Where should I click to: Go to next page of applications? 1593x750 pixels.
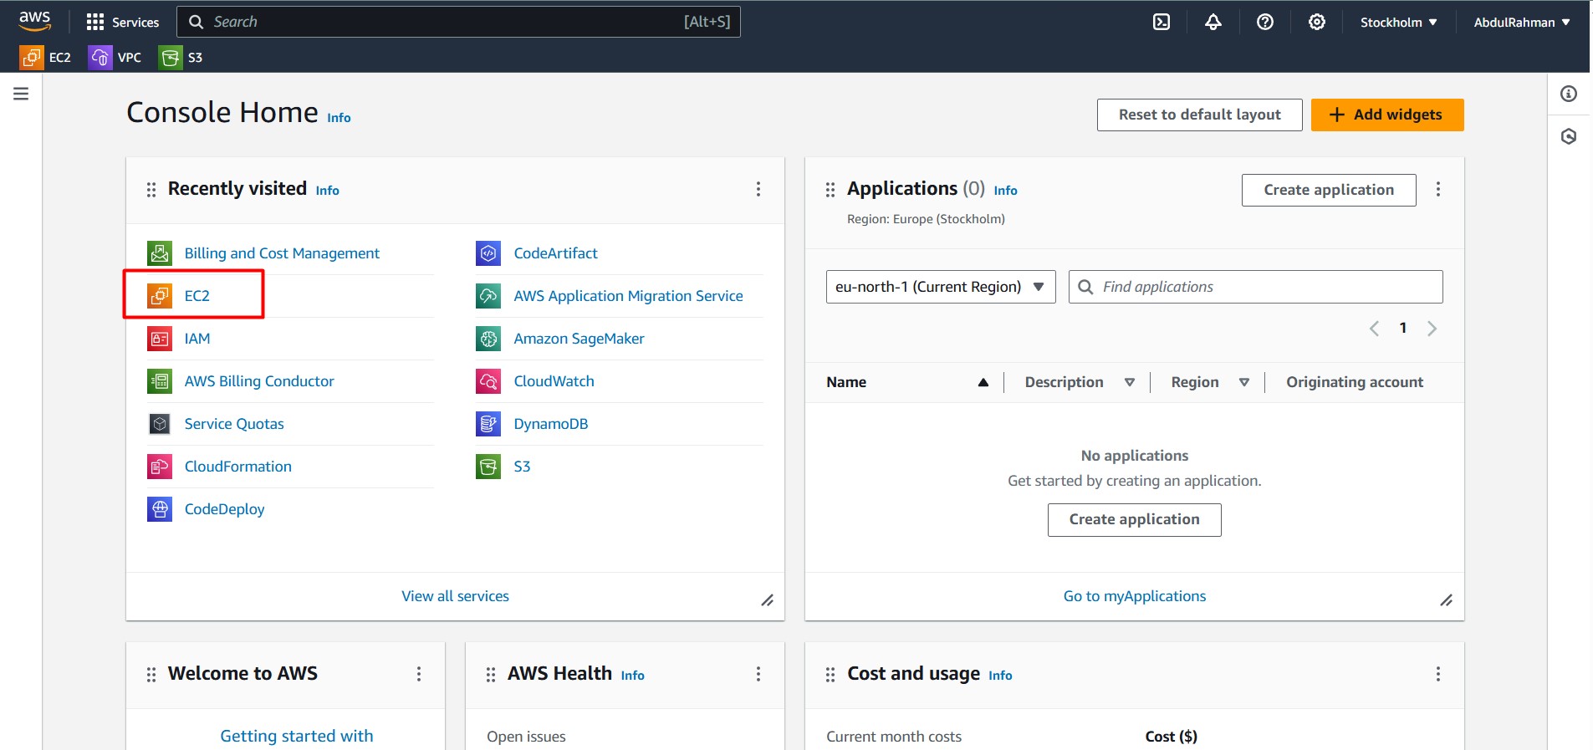[1432, 329]
